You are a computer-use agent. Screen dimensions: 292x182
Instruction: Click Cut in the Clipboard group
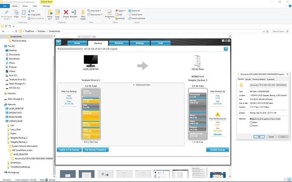[31, 11]
